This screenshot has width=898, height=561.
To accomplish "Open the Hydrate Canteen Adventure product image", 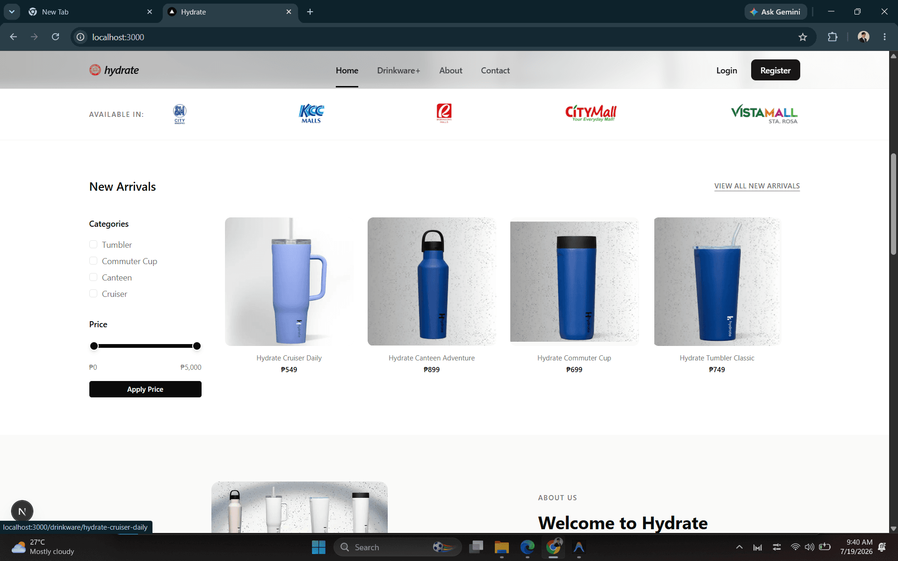I will pos(432,281).
